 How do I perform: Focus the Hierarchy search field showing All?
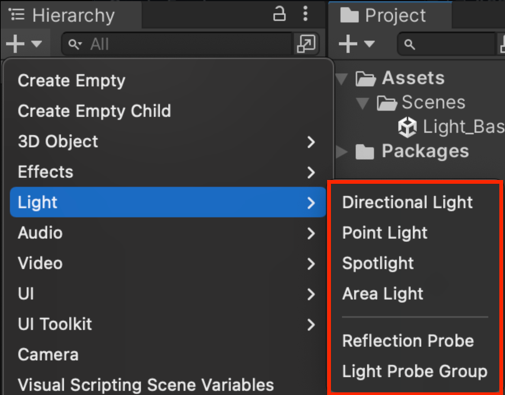(178, 44)
